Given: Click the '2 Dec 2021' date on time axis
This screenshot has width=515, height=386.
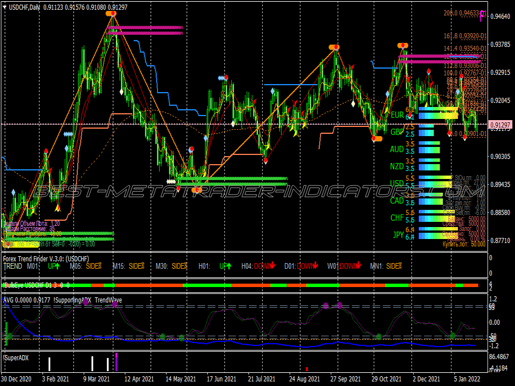Looking at the screenshot, I should tap(426, 379).
